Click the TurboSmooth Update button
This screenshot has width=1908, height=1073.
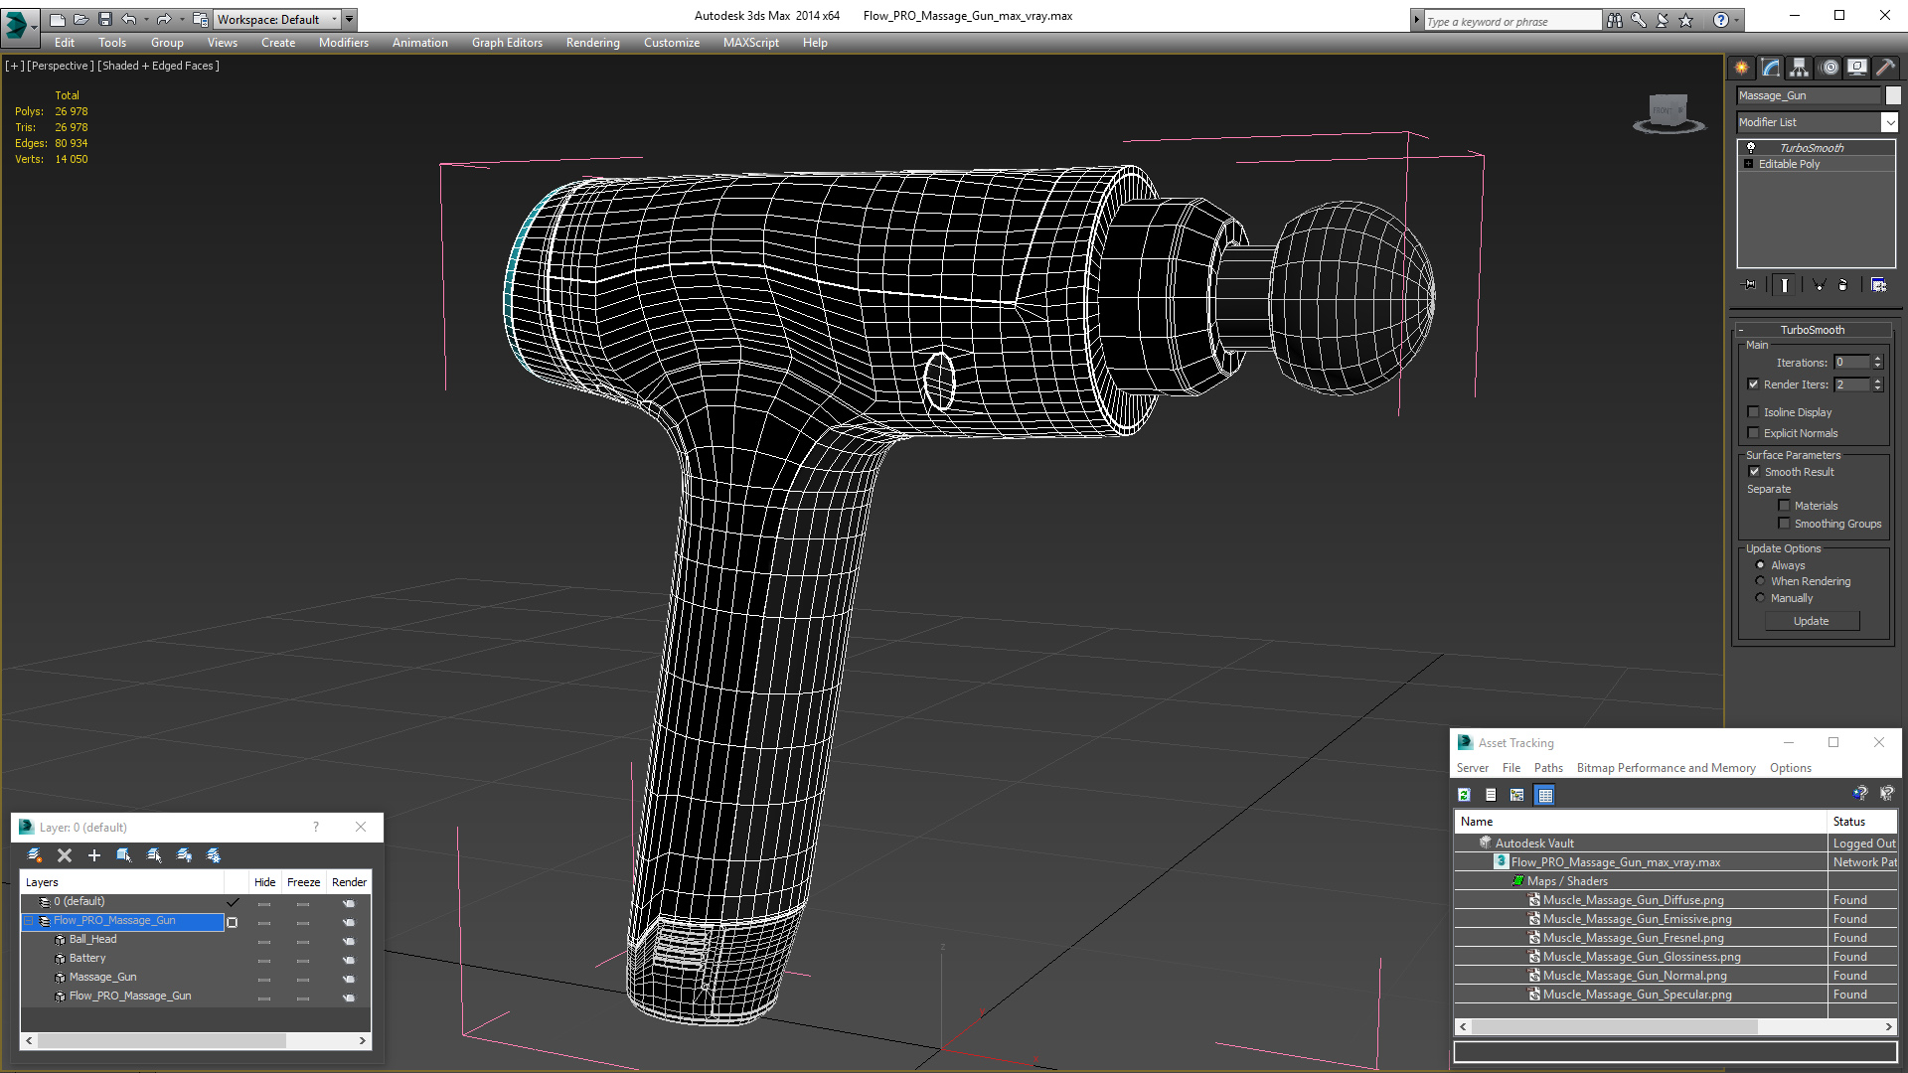(1811, 621)
